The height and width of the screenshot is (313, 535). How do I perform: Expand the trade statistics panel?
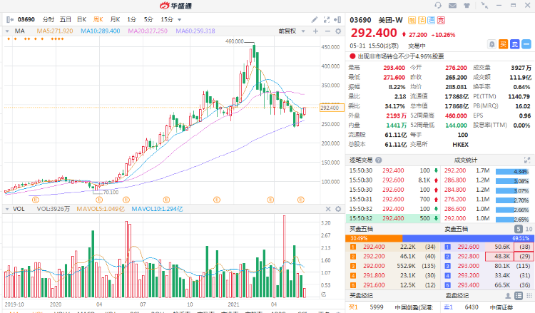[527, 160]
